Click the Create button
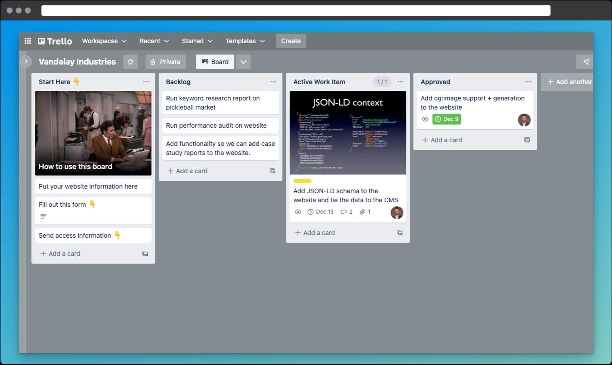The image size is (612, 365). click(x=291, y=41)
